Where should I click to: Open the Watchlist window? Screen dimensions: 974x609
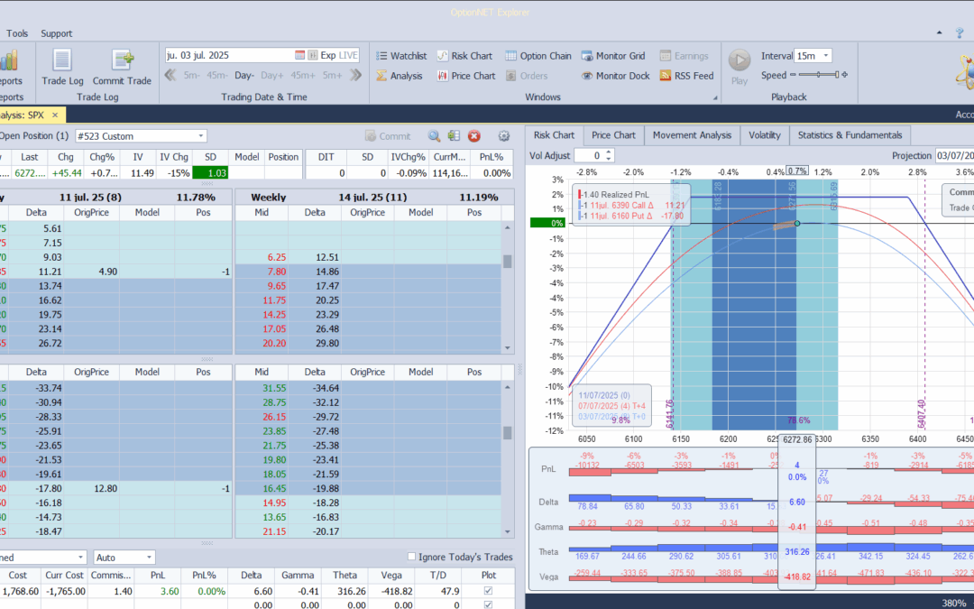pyautogui.click(x=401, y=56)
